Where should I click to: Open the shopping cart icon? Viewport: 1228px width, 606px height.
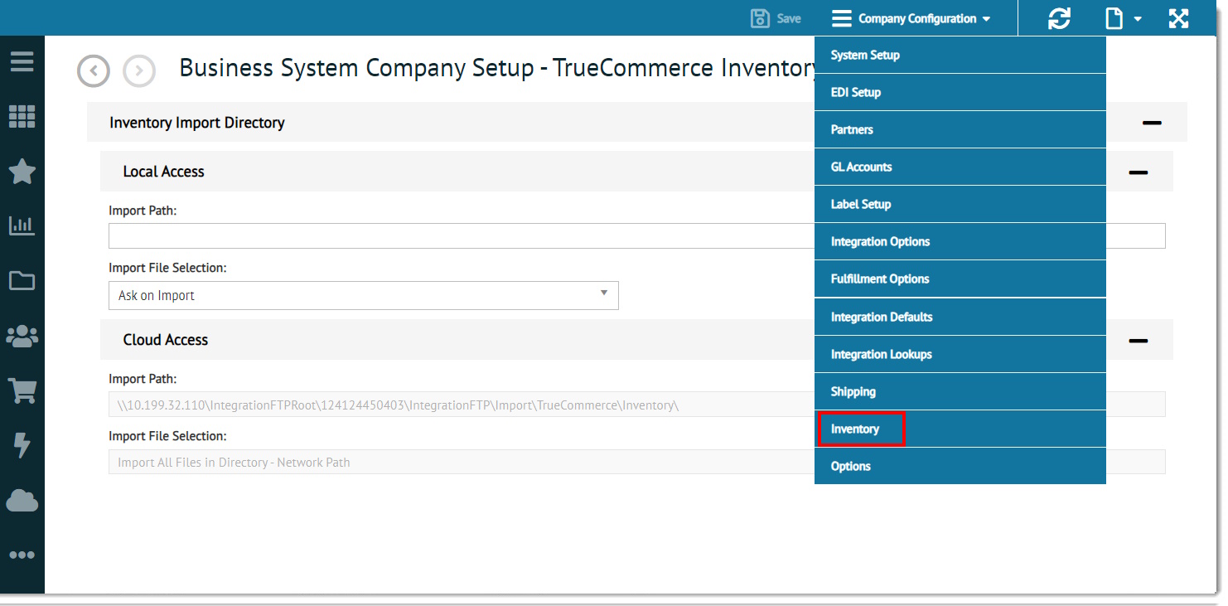[x=22, y=390]
